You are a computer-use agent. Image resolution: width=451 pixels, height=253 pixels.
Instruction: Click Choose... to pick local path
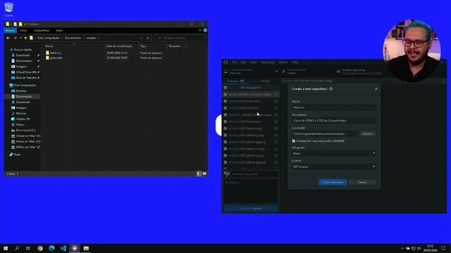[x=368, y=134]
